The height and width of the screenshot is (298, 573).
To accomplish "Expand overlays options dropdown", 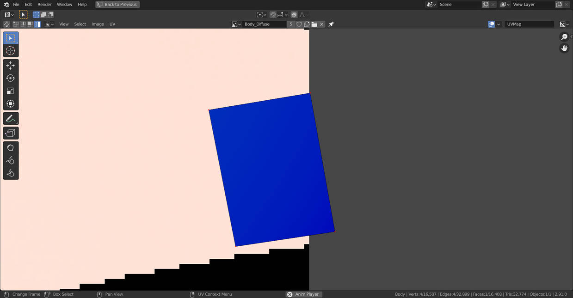I will click(499, 24).
